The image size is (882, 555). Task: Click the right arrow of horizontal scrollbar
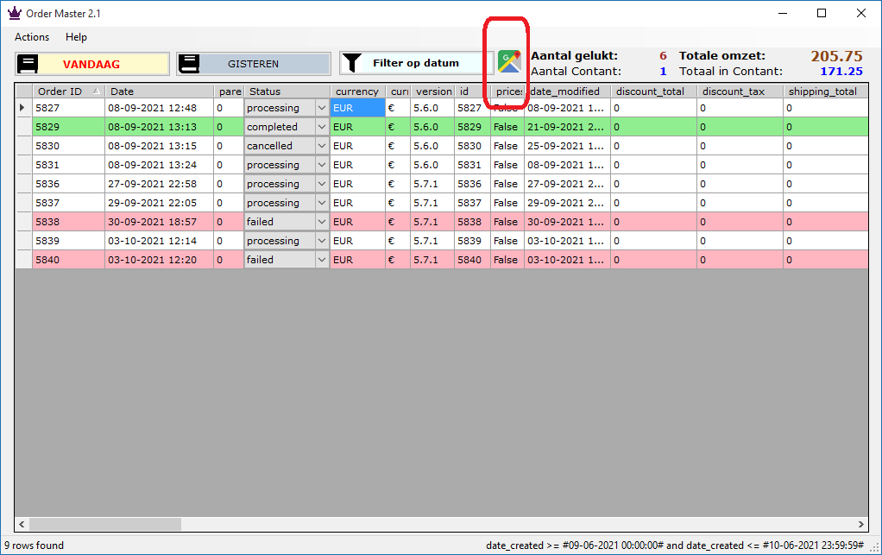coord(860,524)
